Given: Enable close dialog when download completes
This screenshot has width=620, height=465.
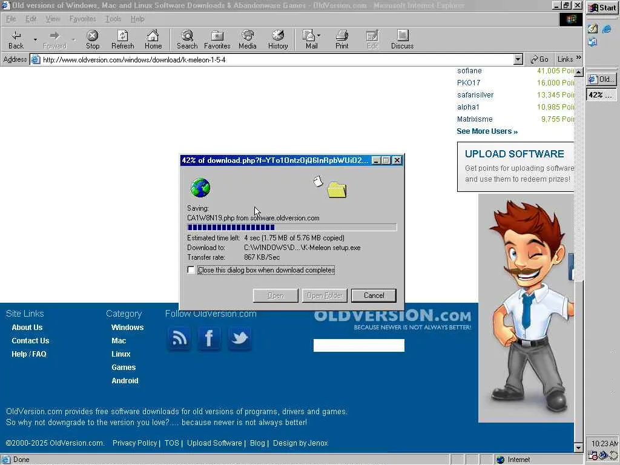Looking at the screenshot, I should point(191,269).
